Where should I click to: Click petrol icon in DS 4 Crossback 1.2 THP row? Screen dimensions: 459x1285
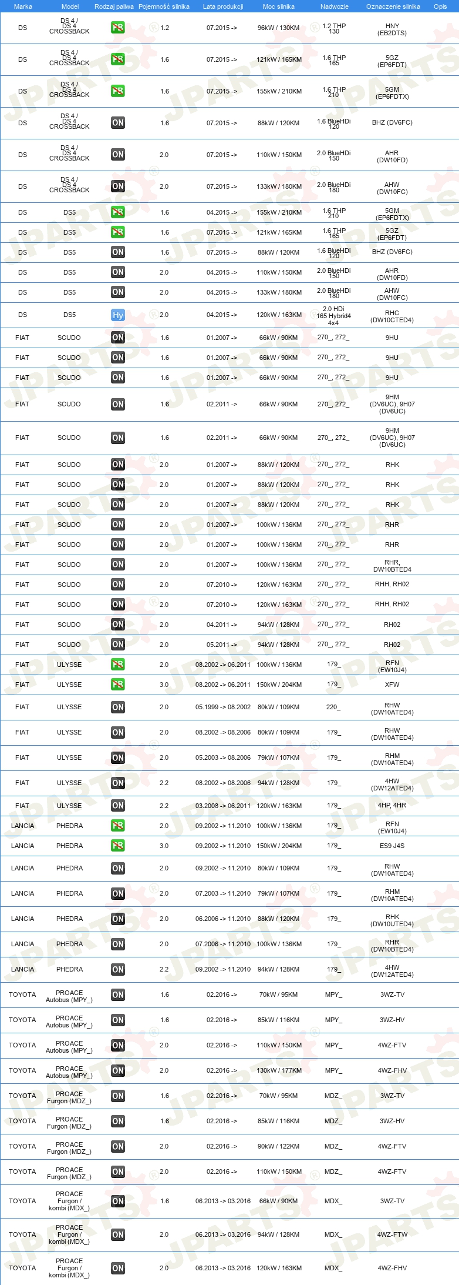pos(118,28)
